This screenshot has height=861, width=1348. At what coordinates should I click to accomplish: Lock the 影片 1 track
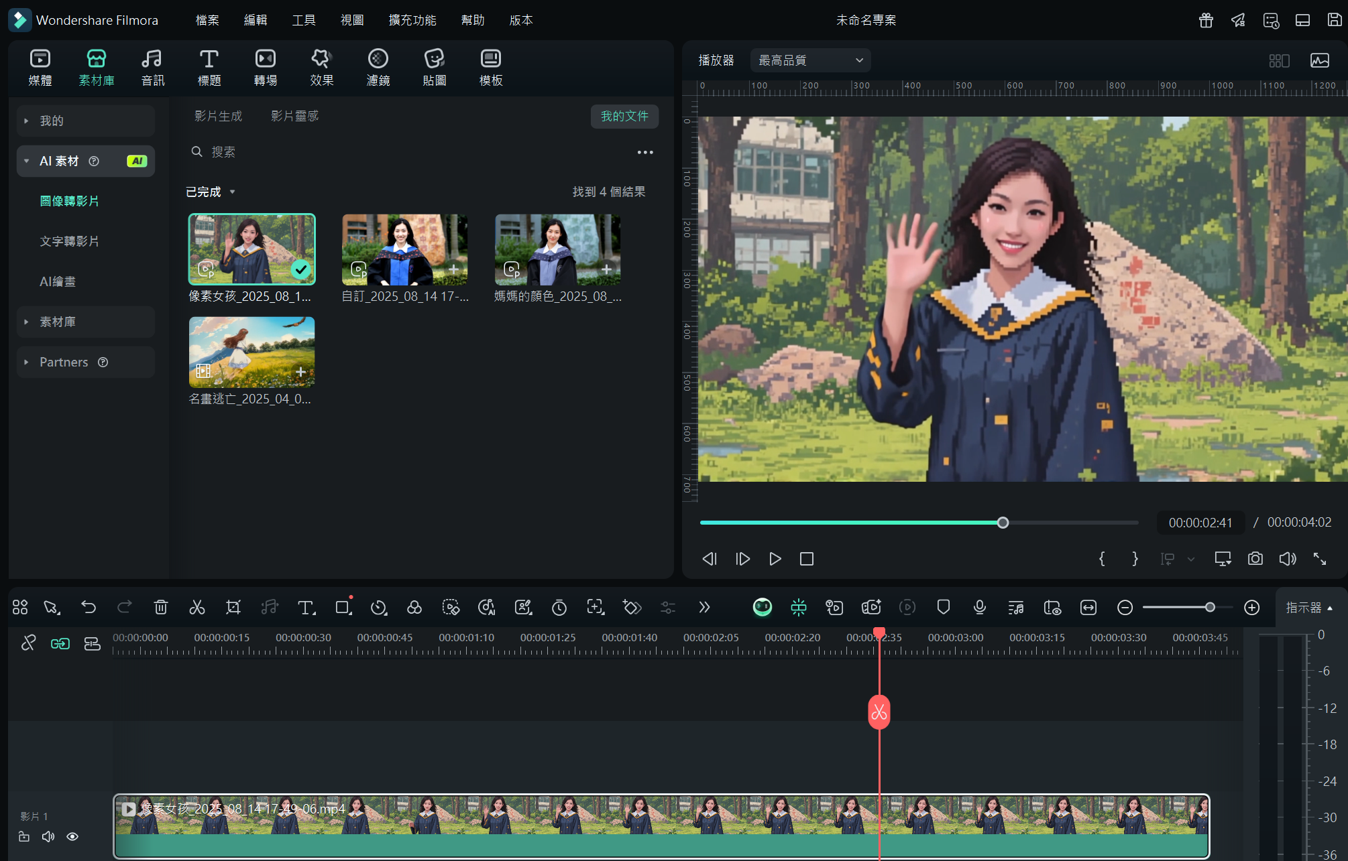pos(24,837)
